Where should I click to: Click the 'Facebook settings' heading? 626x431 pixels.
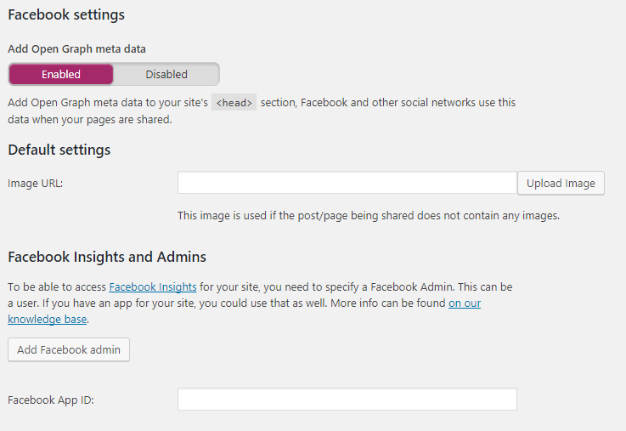[66, 15]
